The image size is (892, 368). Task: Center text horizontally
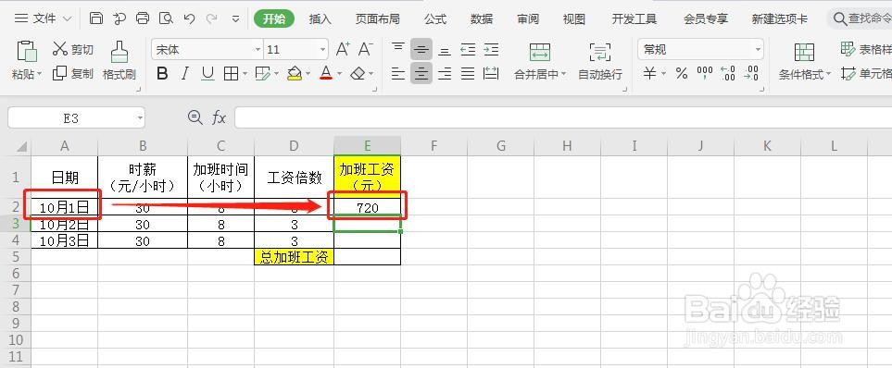pyautogui.click(x=421, y=73)
